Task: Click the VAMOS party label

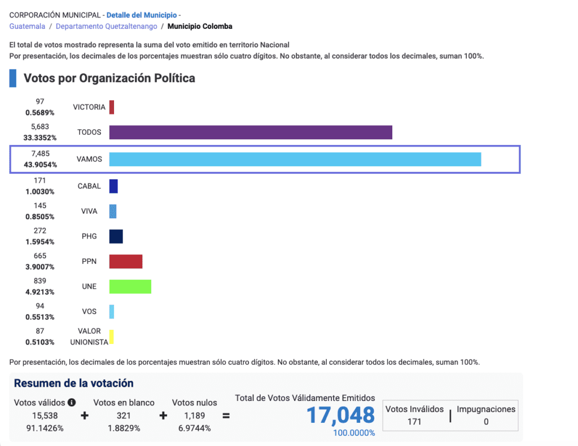Action: pos(89,160)
